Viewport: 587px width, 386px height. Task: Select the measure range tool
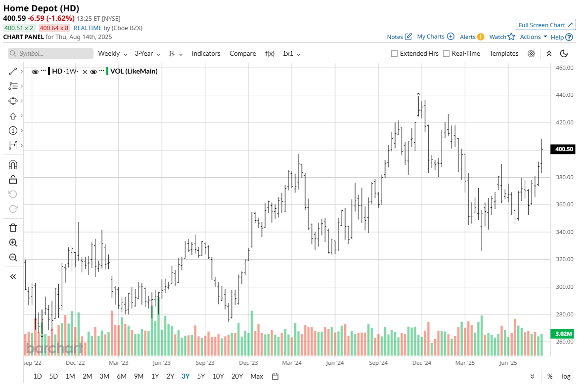click(13, 145)
